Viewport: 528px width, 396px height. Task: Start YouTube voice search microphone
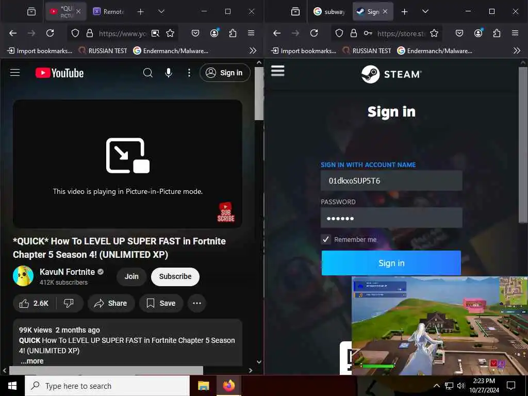click(x=169, y=73)
